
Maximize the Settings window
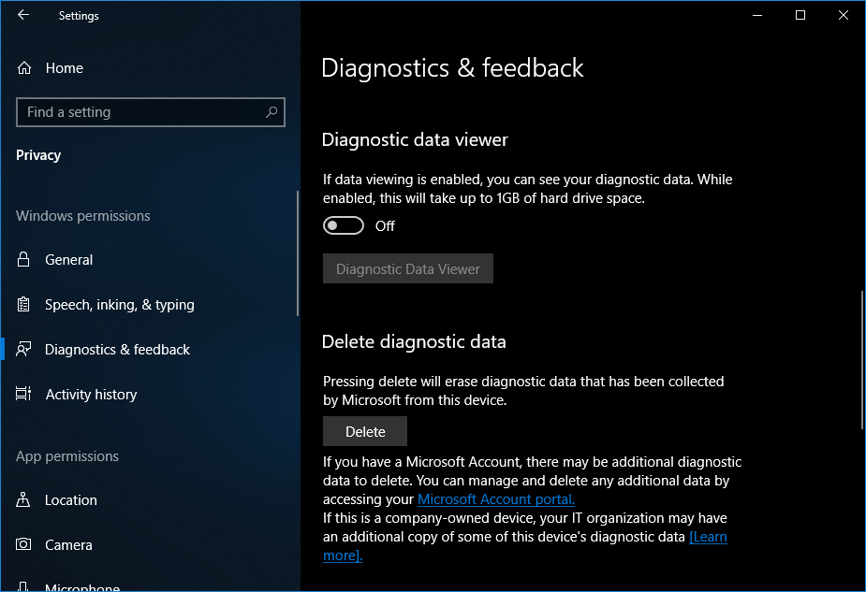tap(800, 15)
